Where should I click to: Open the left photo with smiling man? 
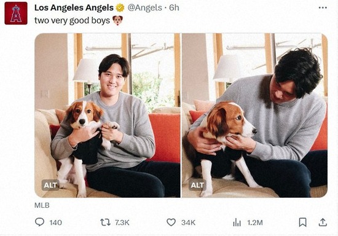(108, 116)
